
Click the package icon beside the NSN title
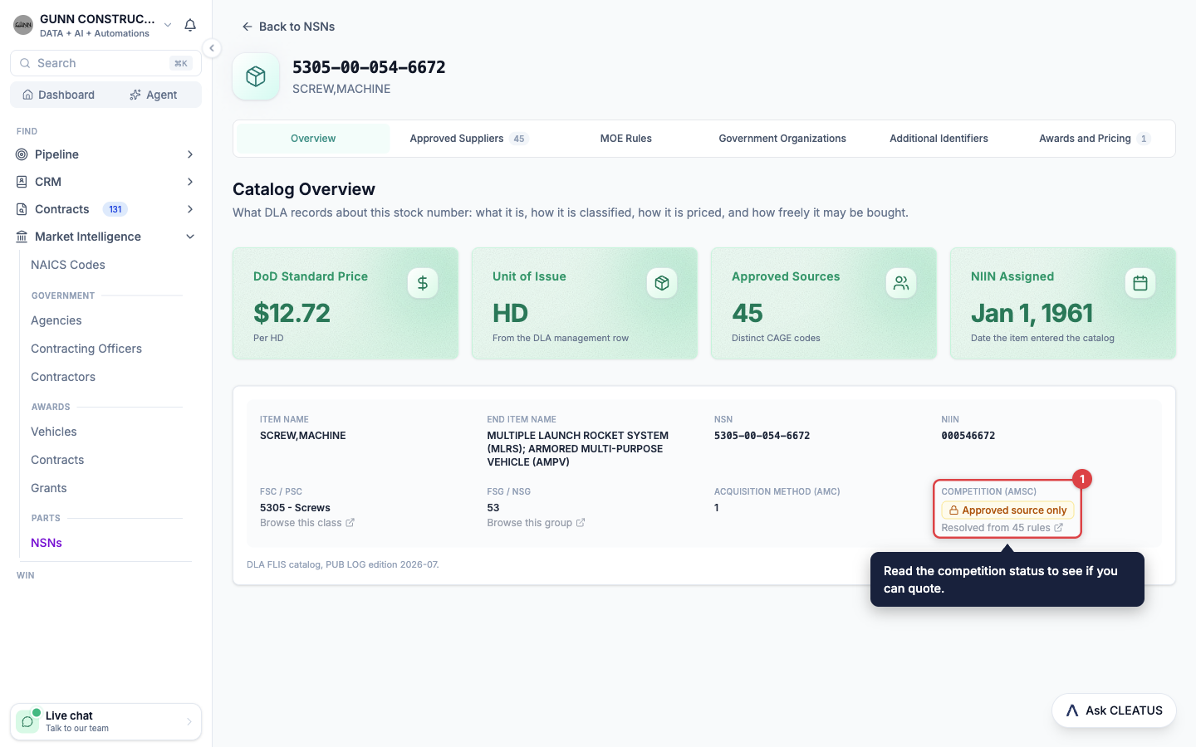click(256, 76)
